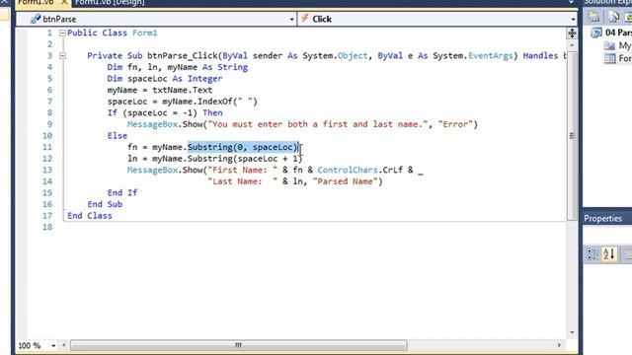
Task: Close the Form1.vb code tab
Action: pyautogui.click(x=64, y=2)
